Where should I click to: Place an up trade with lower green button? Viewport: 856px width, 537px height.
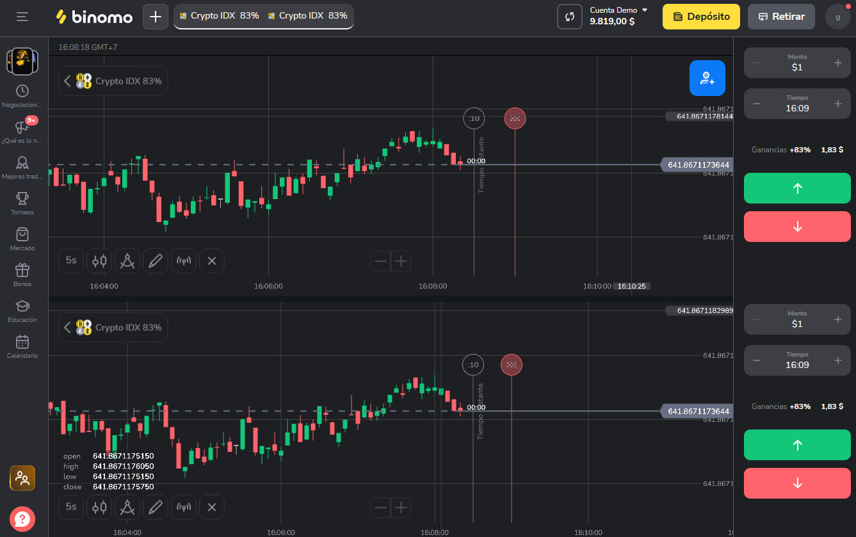(797, 445)
